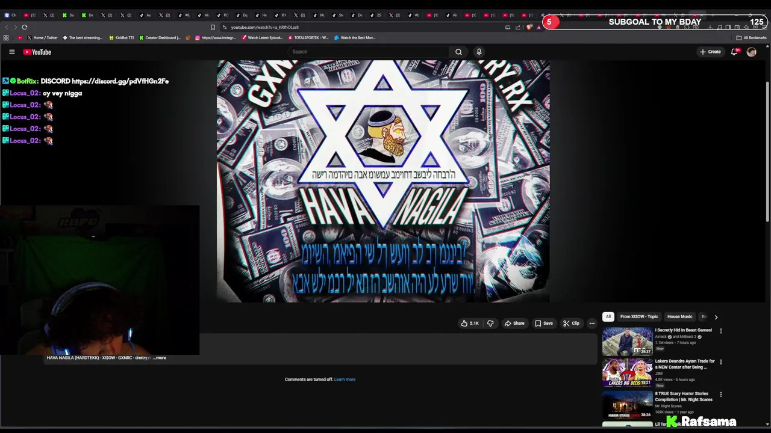Open Creator Dashboard bookmark
The image size is (771, 433).
pyautogui.click(x=160, y=38)
